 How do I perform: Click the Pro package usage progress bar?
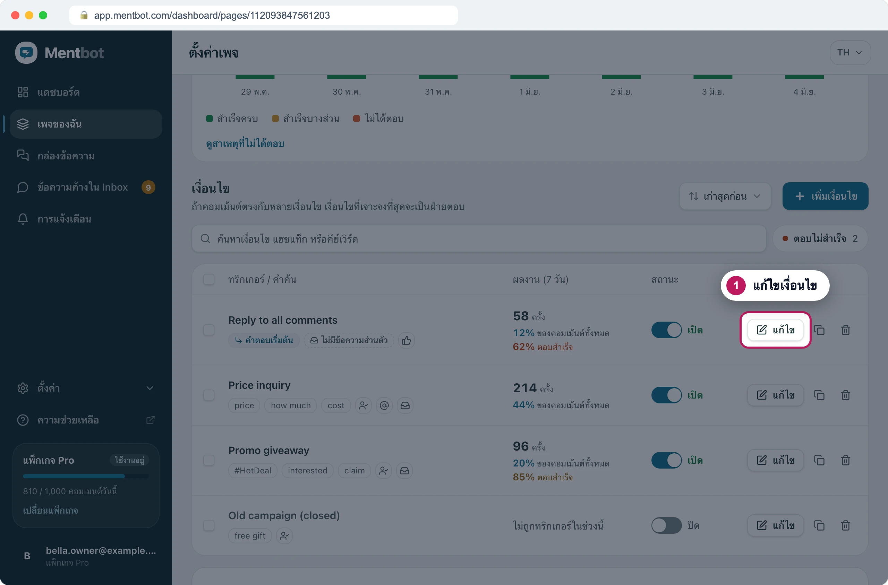coord(86,477)
